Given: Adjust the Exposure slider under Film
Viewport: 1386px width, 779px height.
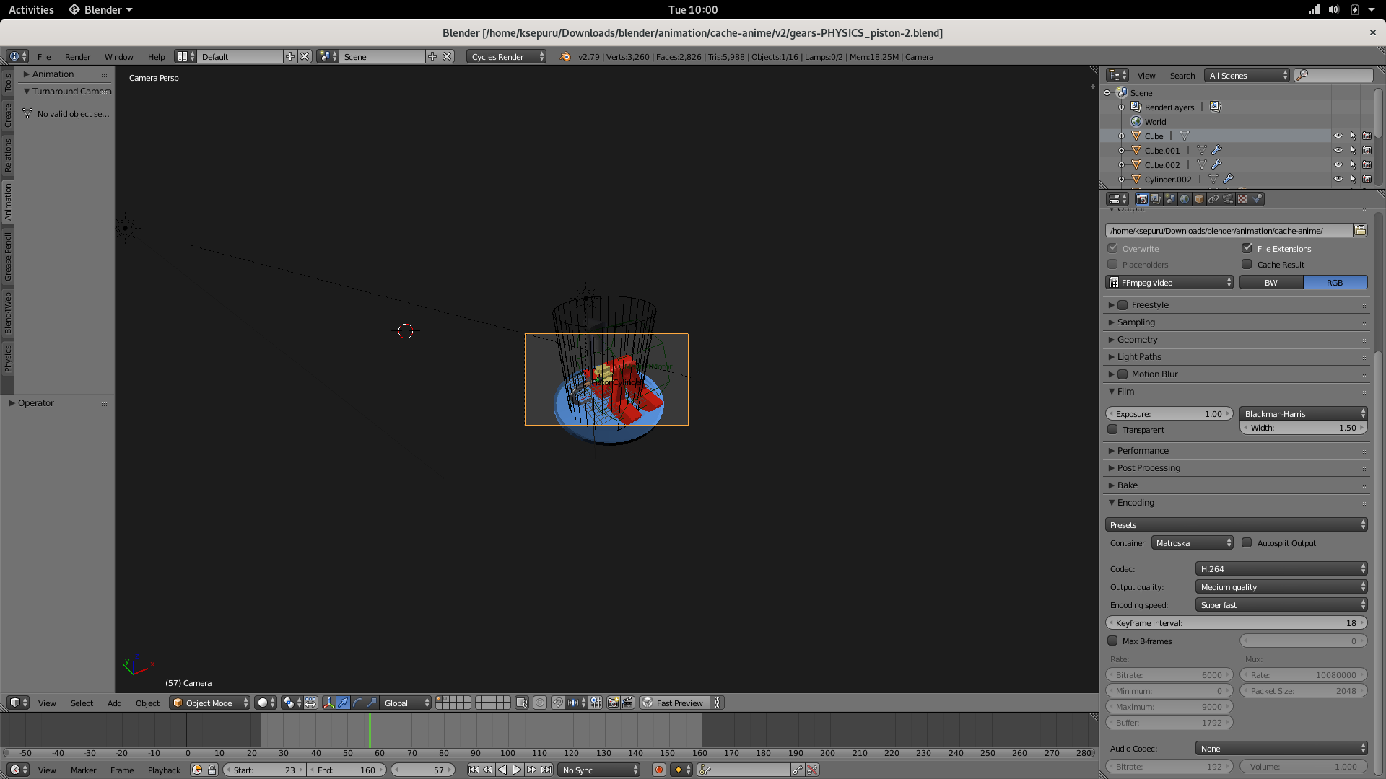Looking at the screenshot, I should [x=1169, y=413].
